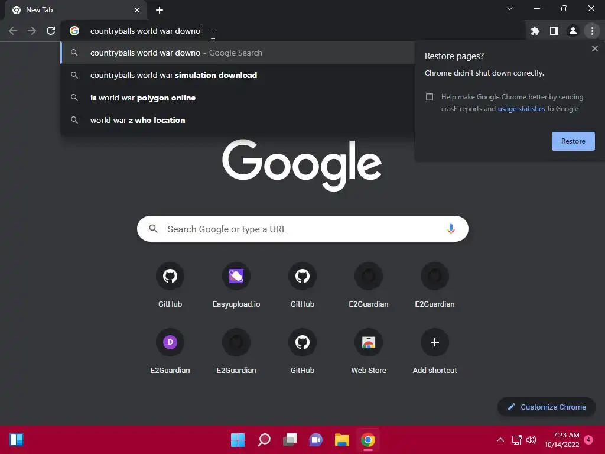Viewport: 605px width, 454px height.
Task: Reload the current page
Action: click(51, 31)
